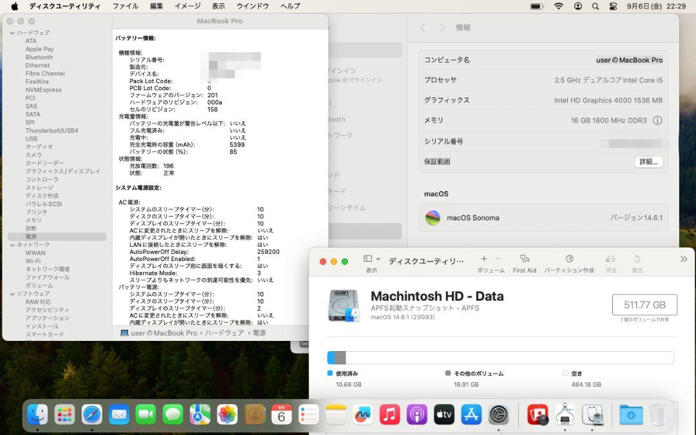
Task: Open the App Store from the Dock
Action: tap(471, 415)
